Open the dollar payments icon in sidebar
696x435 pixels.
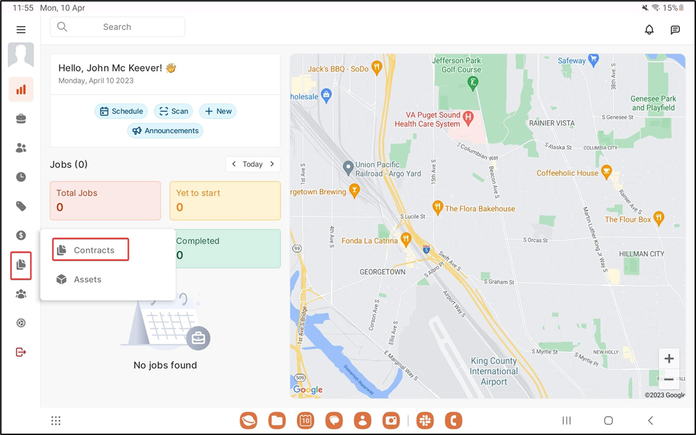click(21, 235)
